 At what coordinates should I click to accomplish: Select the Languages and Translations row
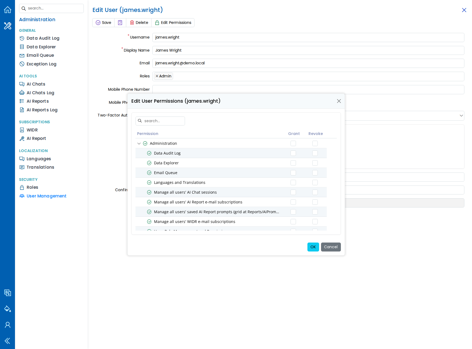tap(231, 183)
